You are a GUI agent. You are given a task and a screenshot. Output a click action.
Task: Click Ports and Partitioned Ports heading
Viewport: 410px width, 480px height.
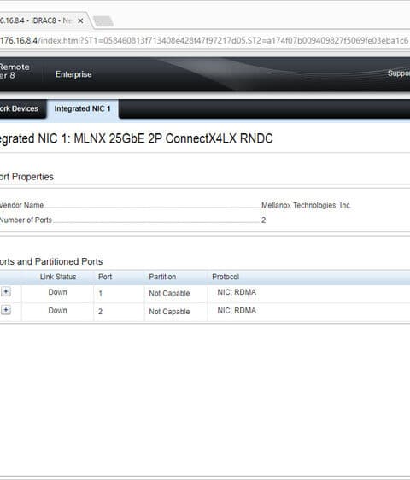click(51, 261)
